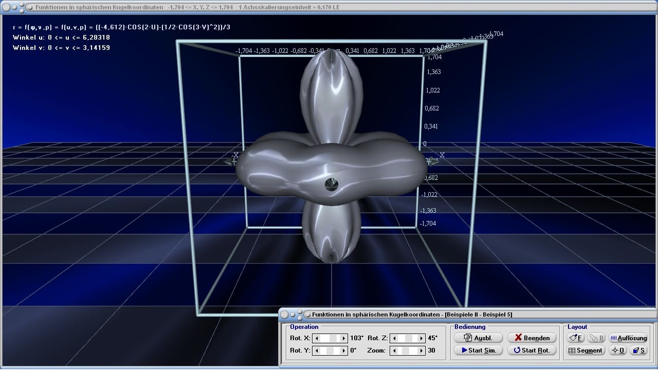
Task: Decrease Rot. Y with its left arrow
Action: [x=316, y=350]
